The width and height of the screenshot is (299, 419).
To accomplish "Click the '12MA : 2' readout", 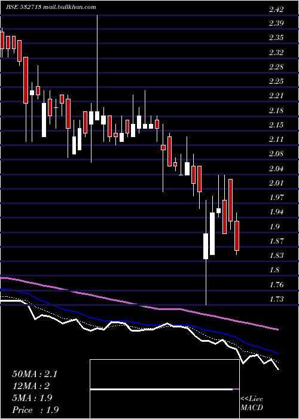I will pyautogui.click(x=31, y=386).
